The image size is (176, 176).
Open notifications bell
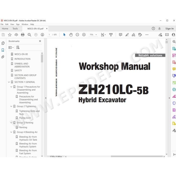(159, 28)
